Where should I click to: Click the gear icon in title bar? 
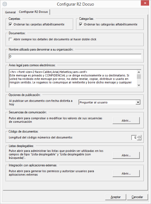5,4
